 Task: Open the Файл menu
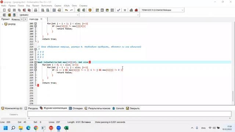[x=4, y=5]
